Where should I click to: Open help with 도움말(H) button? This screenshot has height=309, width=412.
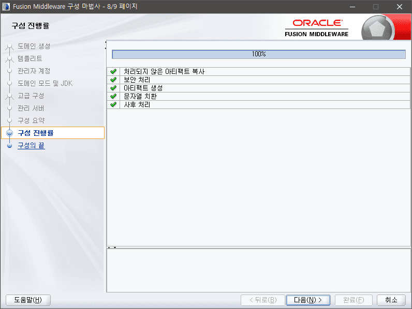(28, 300)
